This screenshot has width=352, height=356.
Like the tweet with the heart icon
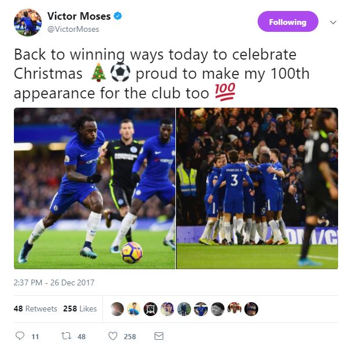click(113, 336)
